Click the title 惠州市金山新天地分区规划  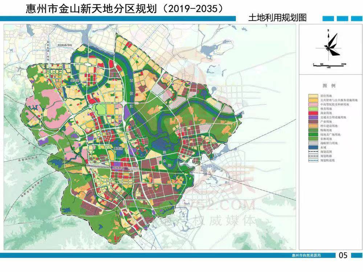[91, 9]
